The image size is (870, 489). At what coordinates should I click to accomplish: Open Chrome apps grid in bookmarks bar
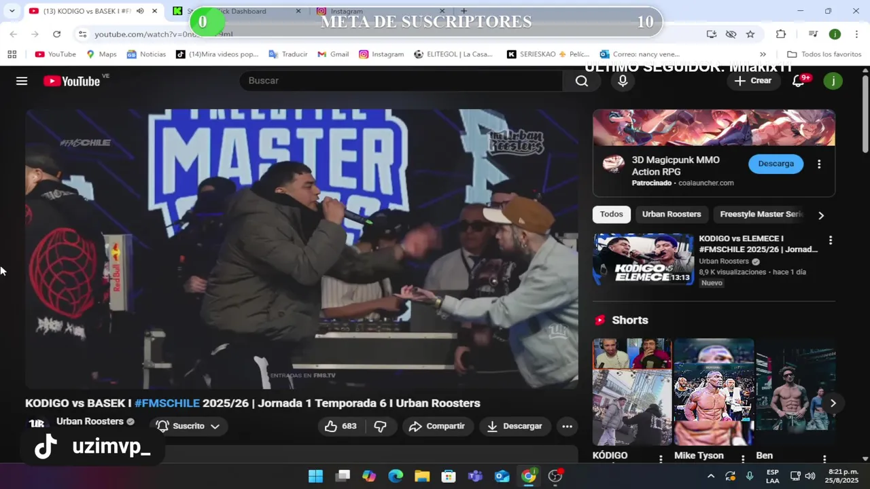click(x=12, y=54)
